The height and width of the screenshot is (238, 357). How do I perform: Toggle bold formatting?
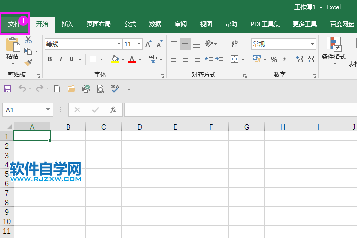[50, 59]
